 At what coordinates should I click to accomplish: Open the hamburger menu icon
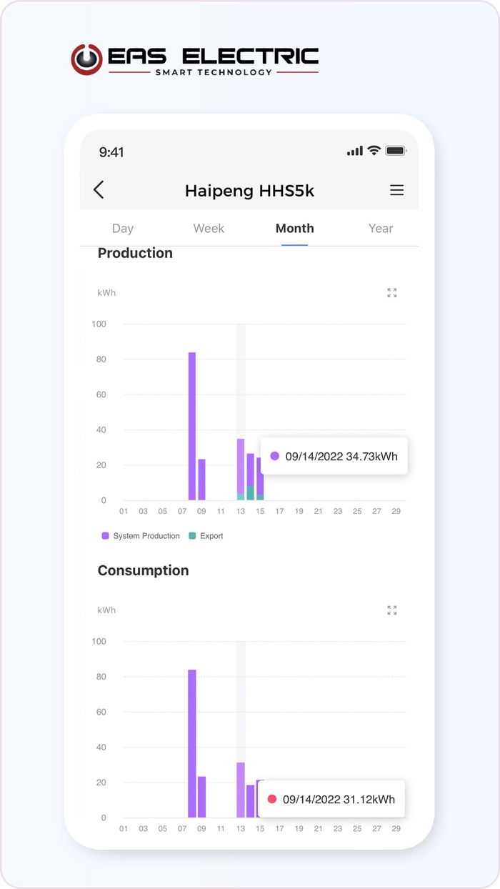pos(396,190)
